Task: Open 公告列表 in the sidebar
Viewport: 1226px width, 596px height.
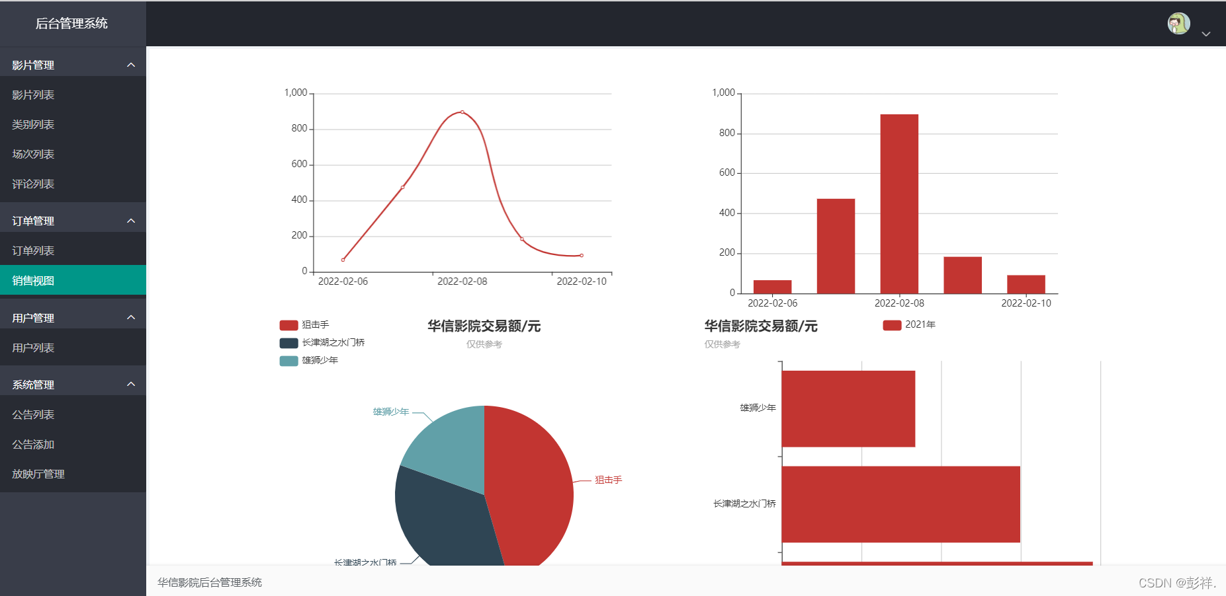Action: click(73, 414)
